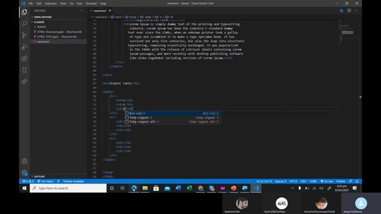
Task: Open the Selection menu
Action: point(51,4)
